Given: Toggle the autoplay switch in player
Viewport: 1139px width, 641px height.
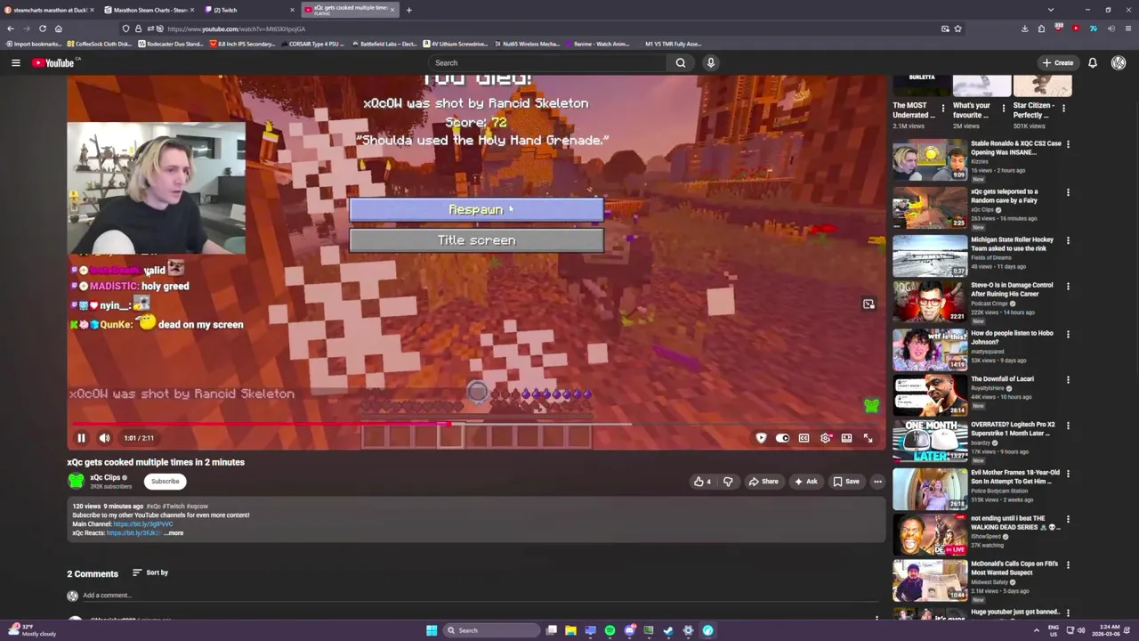Looking at the screenshot, I should click(x=782, y=438).
